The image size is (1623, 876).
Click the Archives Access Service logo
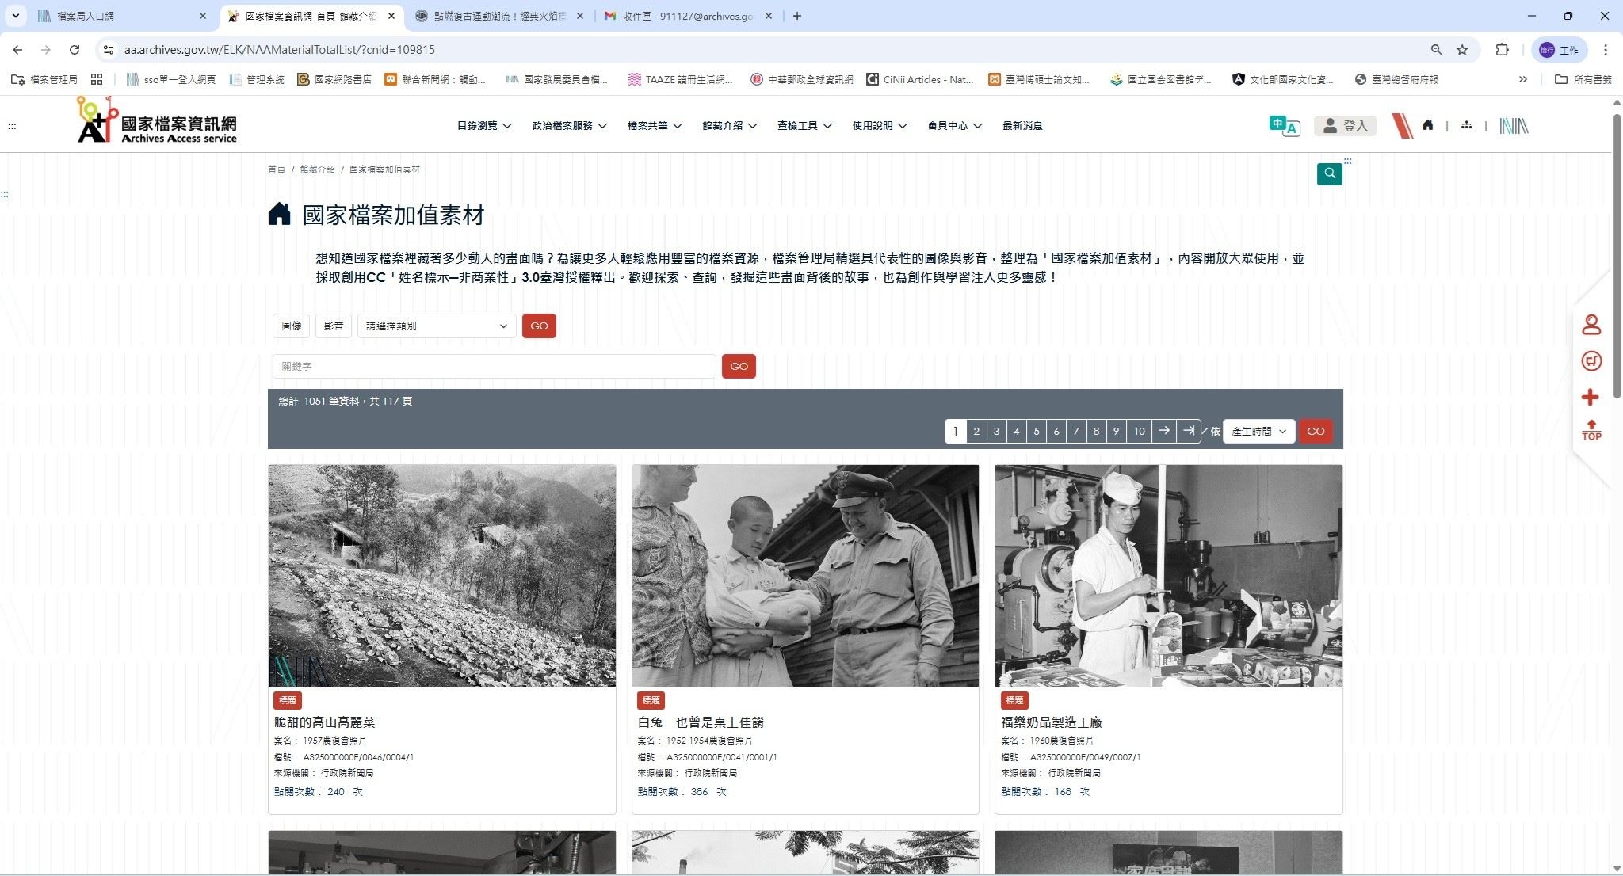(x=156, y=123)
